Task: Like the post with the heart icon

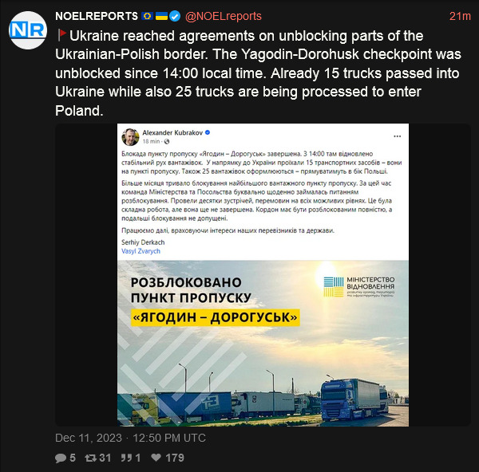Action: tap(156, 458)
